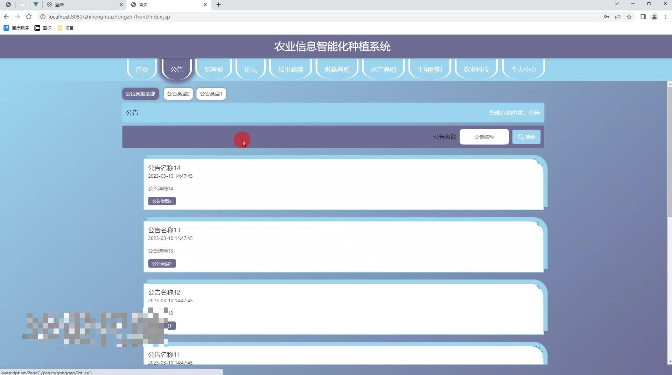
Task: Bookmark this page with the star icon
Action: coord(629,17)
